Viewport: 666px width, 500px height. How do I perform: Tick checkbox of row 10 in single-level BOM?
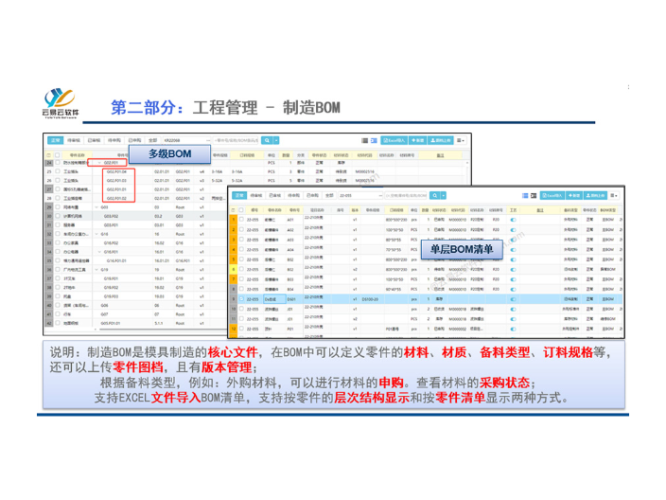coord(241,309)
